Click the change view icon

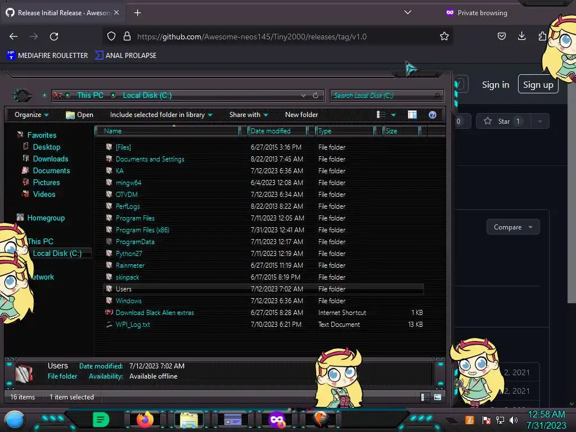pyautogui.click(x=381, y=115)
